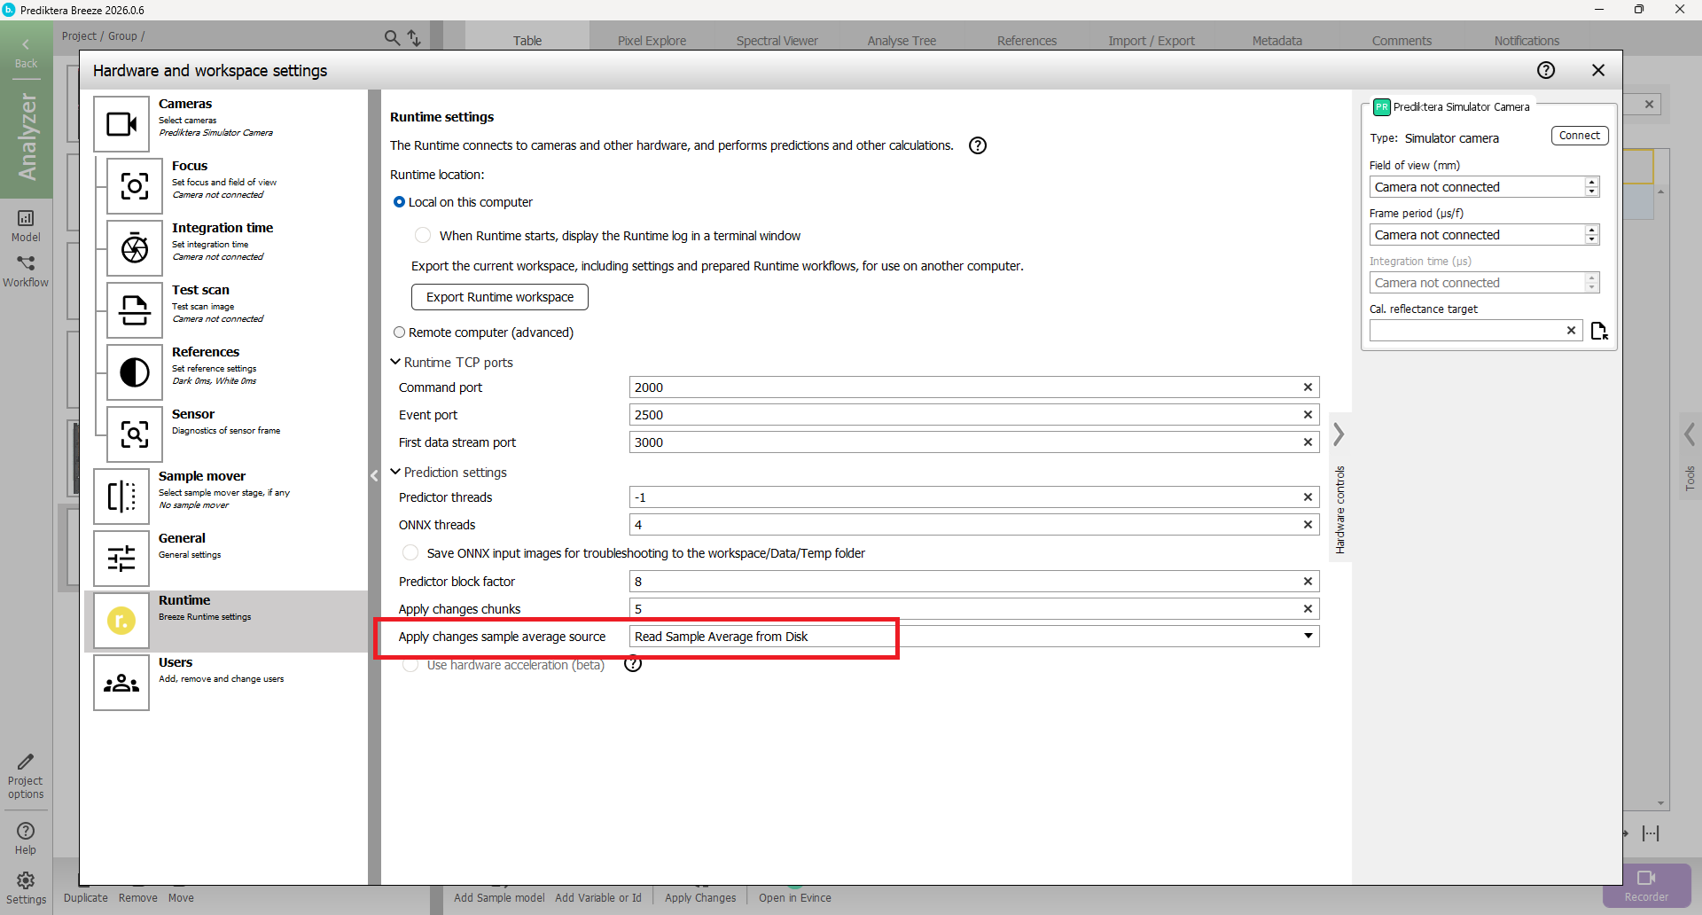This screenshot has width=1702, height=915.
Task: Open the Integration time icon
Action: tap(135, 248)
